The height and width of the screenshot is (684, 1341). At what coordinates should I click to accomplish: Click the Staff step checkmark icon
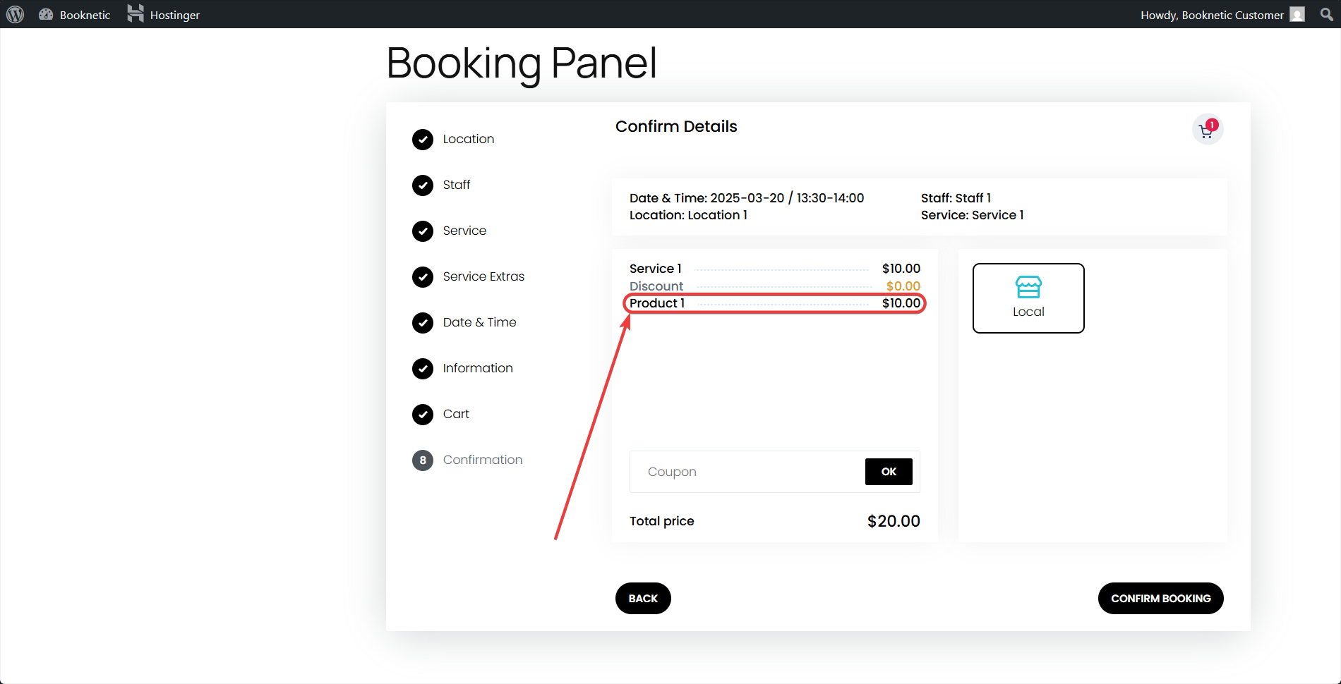point(423,185)
